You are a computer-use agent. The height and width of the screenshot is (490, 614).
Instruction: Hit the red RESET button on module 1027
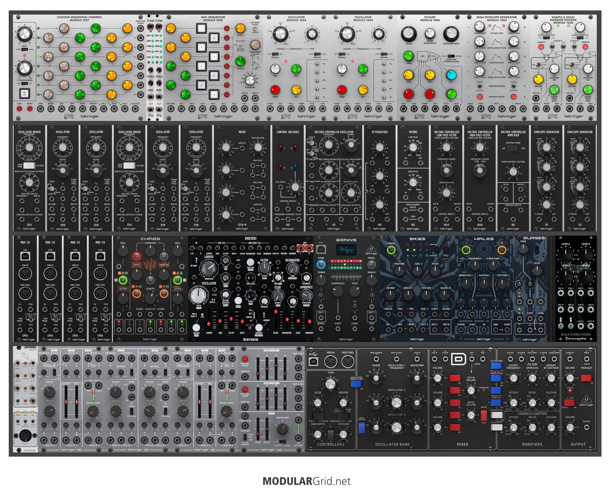tap(30, 109)
